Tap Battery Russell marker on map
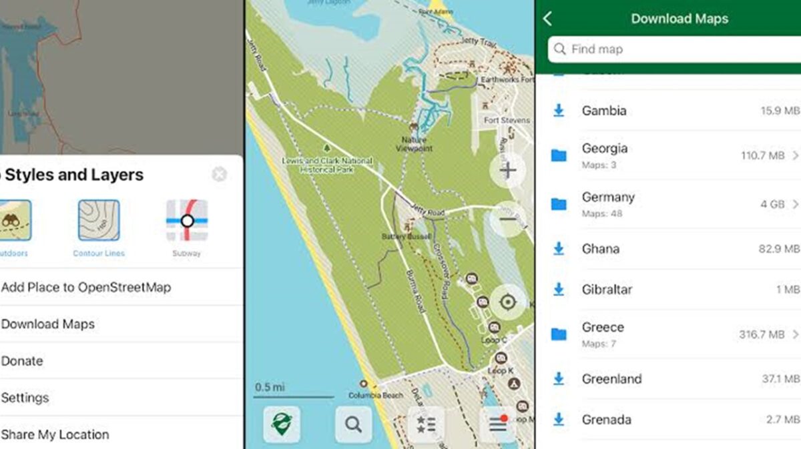Screen dimensions: 801x449 [x=407, y=226]
